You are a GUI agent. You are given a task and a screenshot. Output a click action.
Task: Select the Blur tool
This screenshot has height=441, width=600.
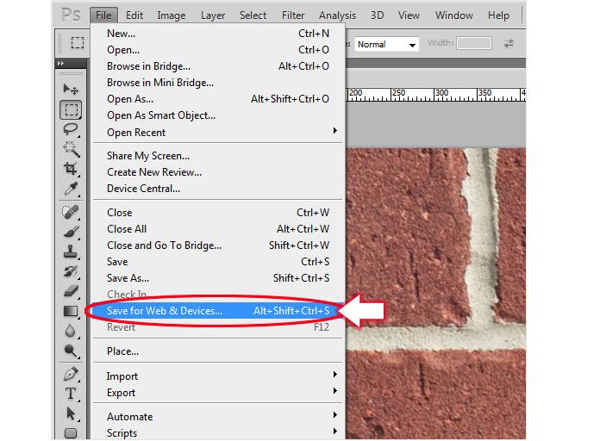pos(71,332)
